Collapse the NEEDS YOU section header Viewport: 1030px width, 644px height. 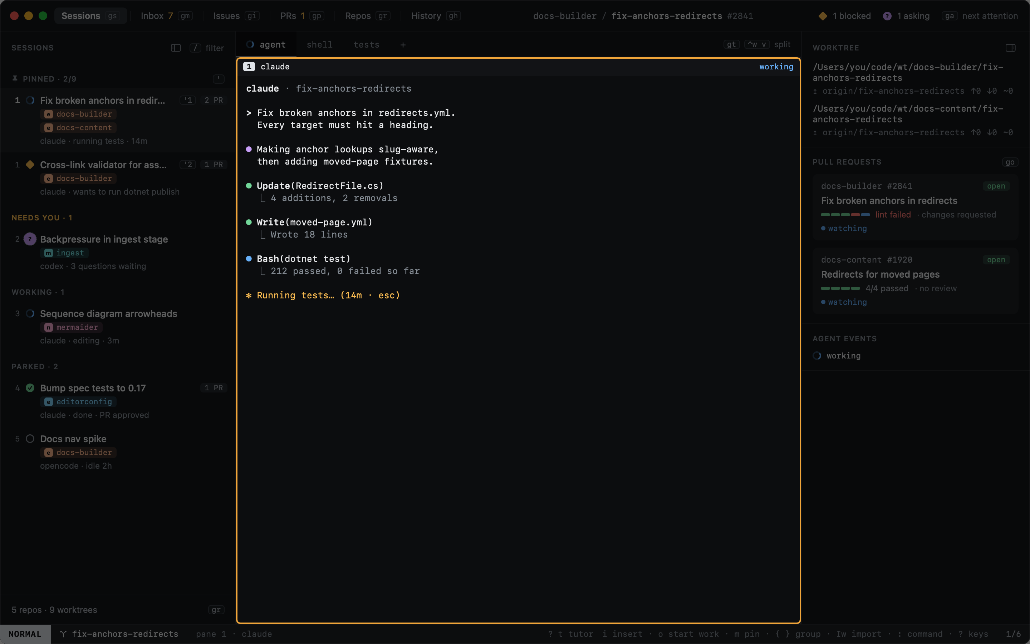[42, 218]
